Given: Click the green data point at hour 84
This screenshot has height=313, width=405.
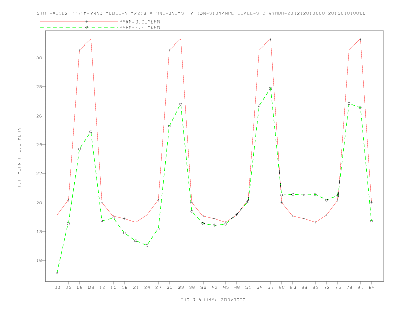Looking at the screenshot, I should pyautogui.click(x=371, y=221).
